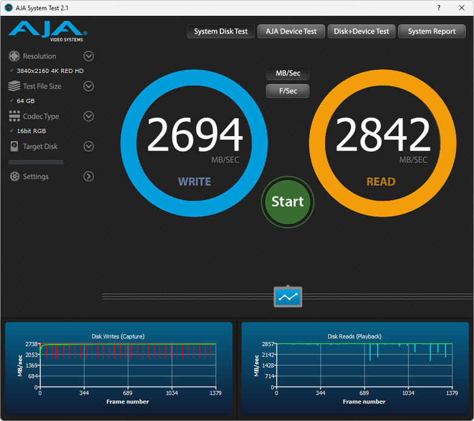Click the WRITE label in blue gauge
Viewport: 474px width, 421px height.
pyautogui.click(x=194, y=182)
